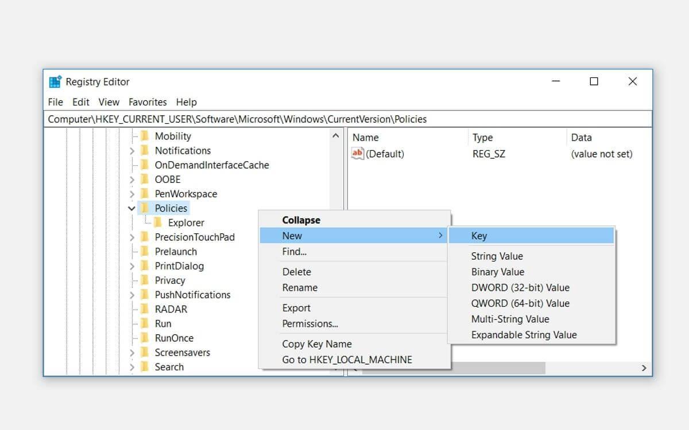
Task: Click the PenWorkspace folder icon
Action: click(x=145, y=194)
